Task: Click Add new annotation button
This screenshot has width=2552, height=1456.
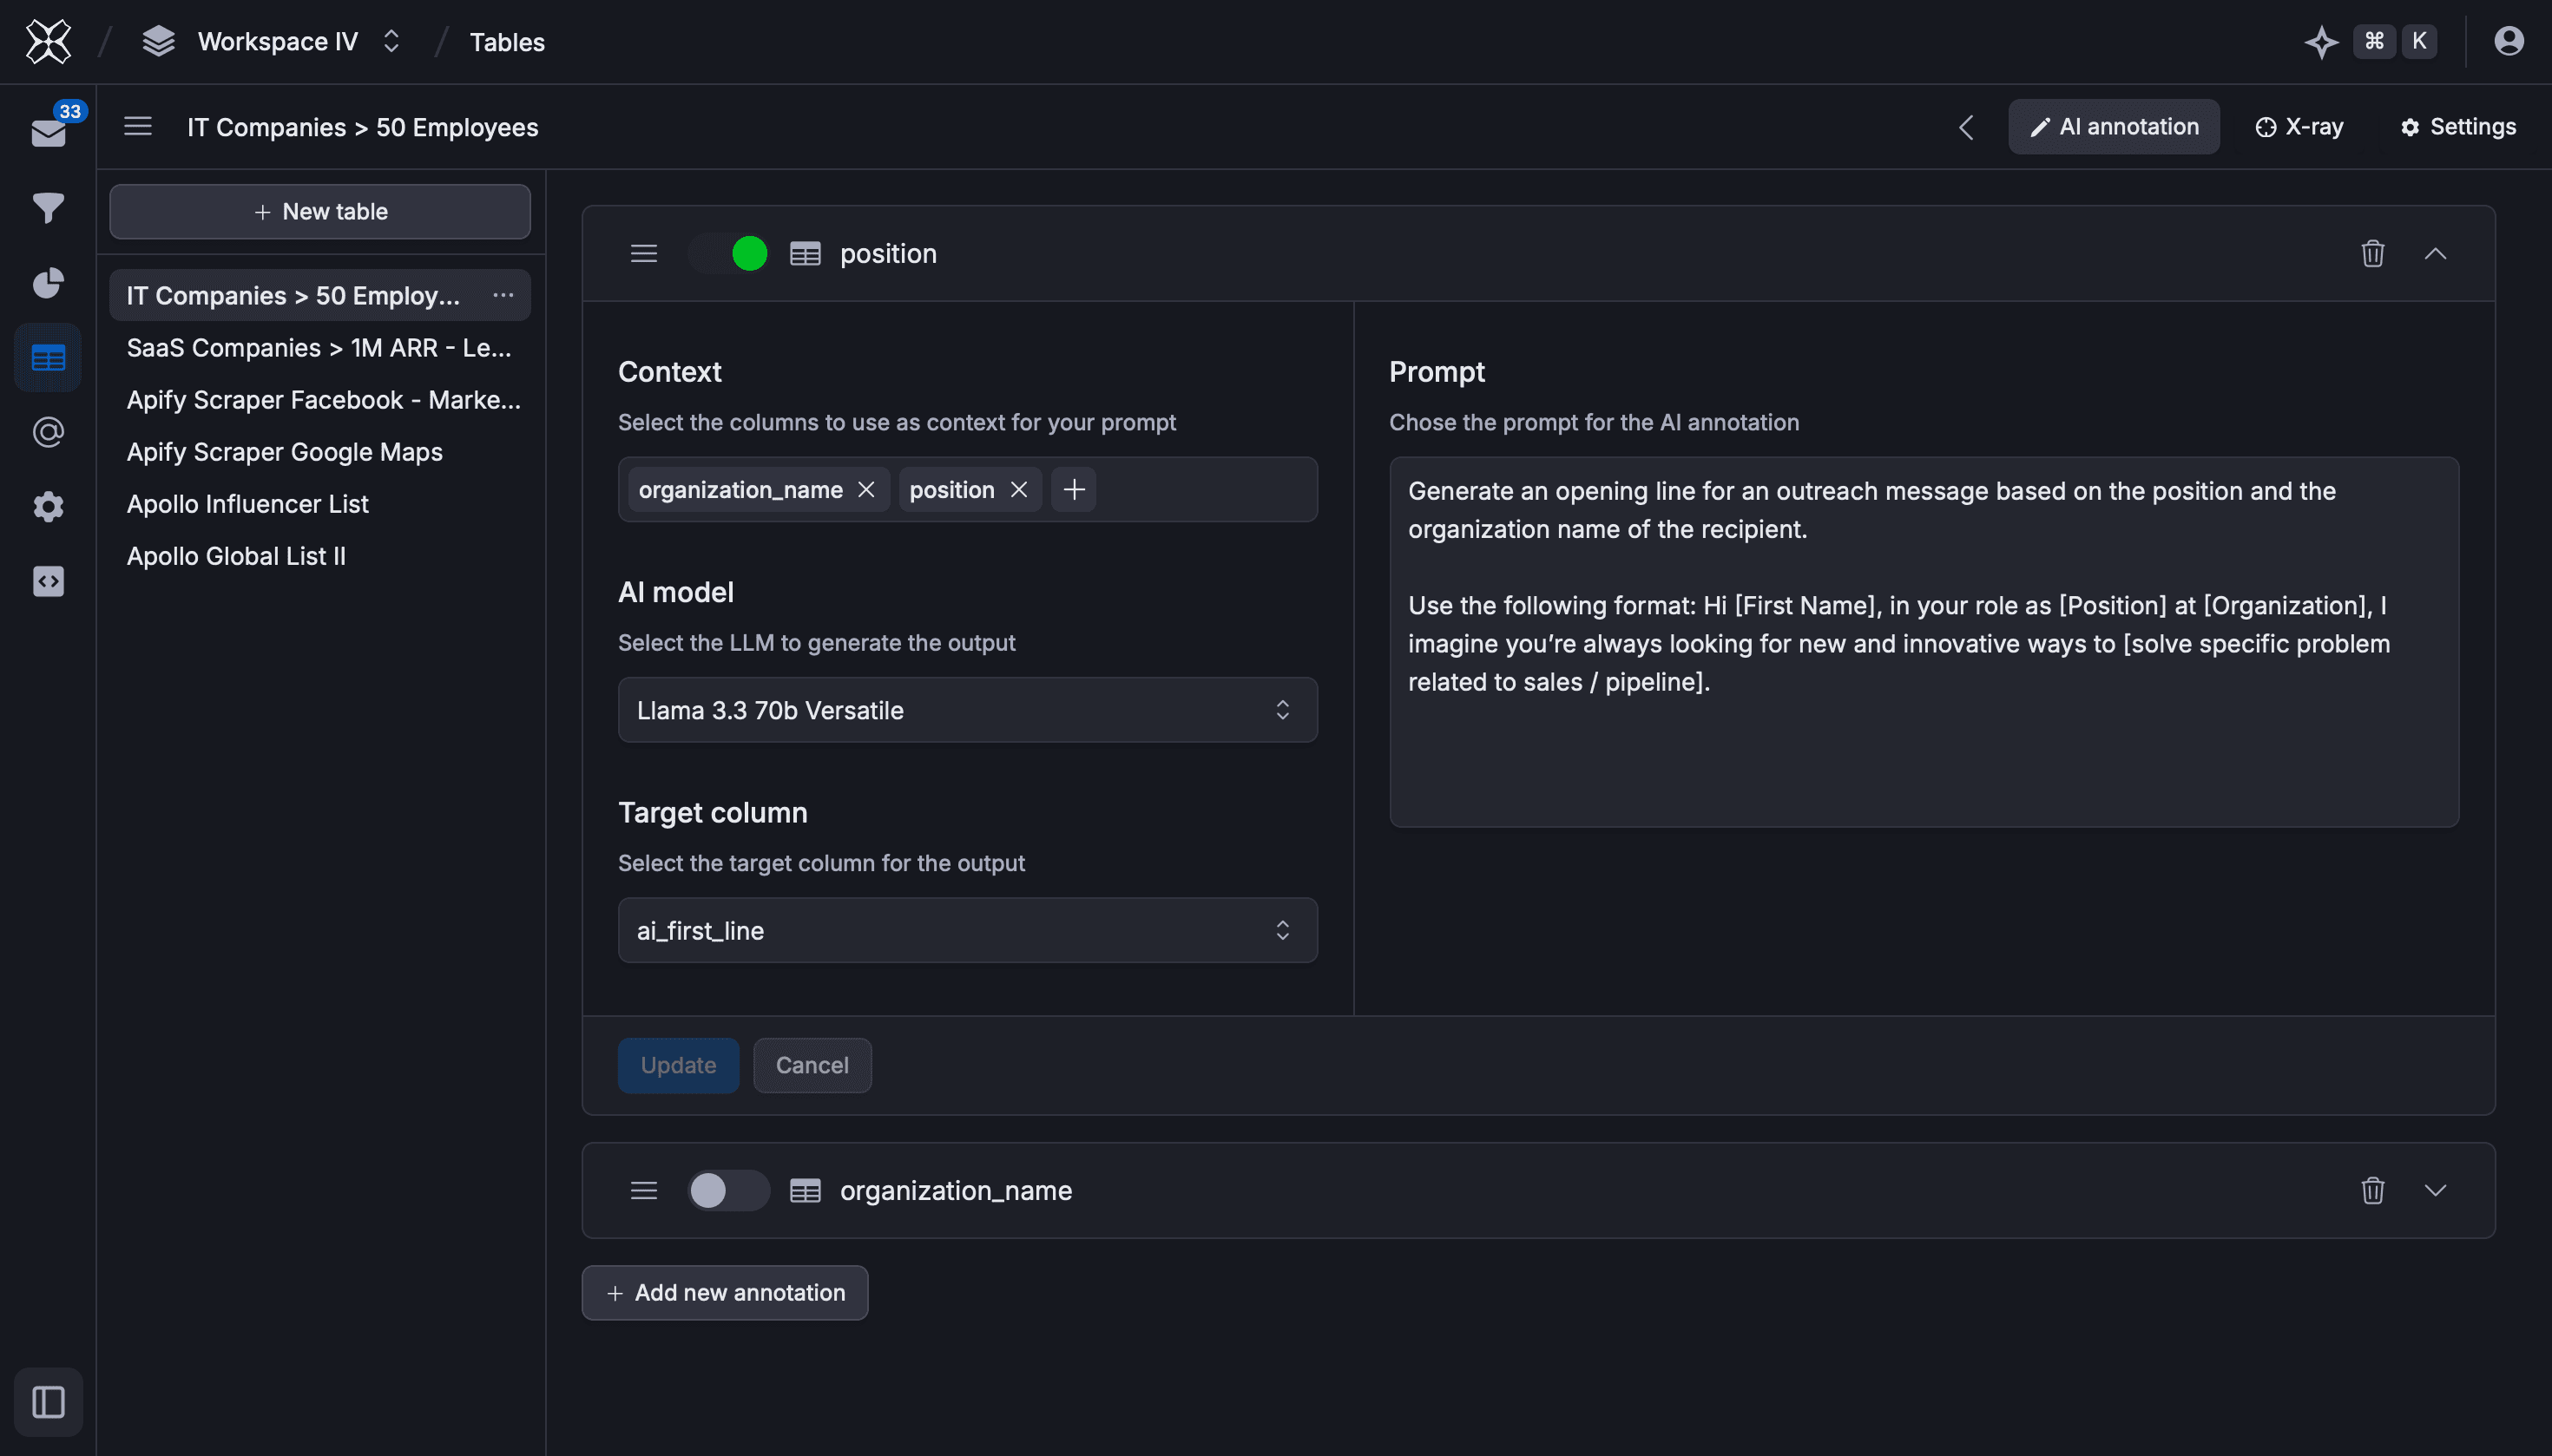Action: 724,1292
